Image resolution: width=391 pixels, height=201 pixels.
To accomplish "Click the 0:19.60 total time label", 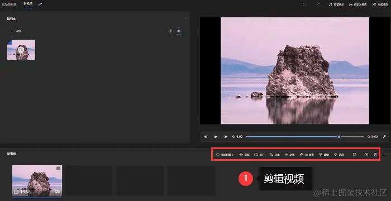I will tap(373, 137).
